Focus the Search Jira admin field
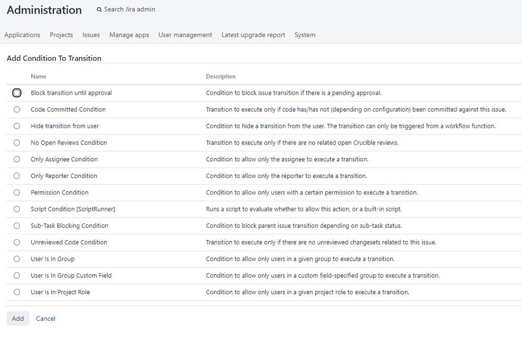This screenshot has height=337, width=522. click(x=130, y=9)
